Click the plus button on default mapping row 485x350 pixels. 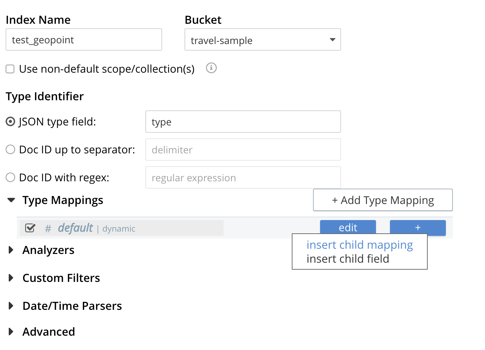(x=418, y=227)
